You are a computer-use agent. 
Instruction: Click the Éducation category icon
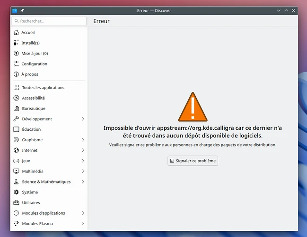click(x=16, y=129)
